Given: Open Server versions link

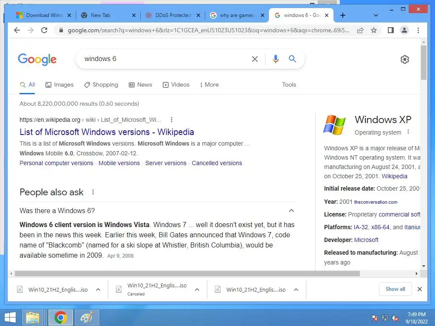Looking at the screenshot, I should click(166, 163).
